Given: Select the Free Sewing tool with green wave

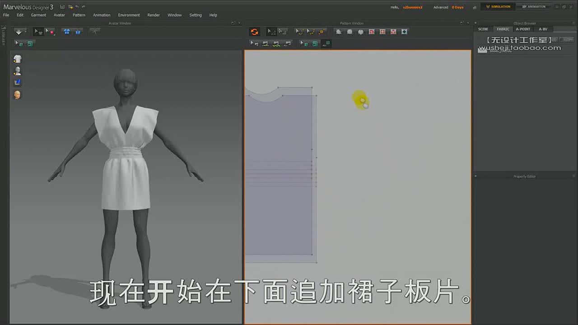Looking at the screenshot, I should (x=276, y=43).
